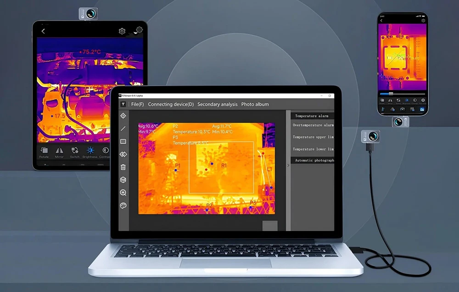Viewport: 459px width, 292px height.
Task: Open the Connecting device(D) menu
Action: (x=171, y=105)
